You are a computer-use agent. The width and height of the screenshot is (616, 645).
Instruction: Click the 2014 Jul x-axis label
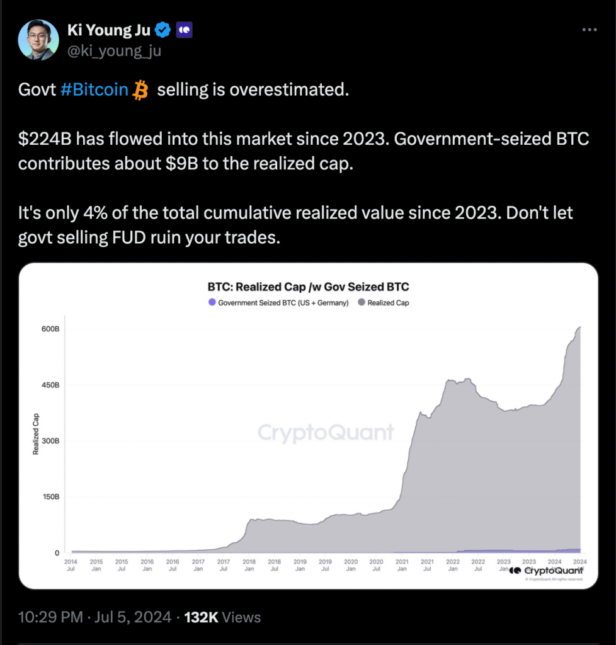click(71, 564)
